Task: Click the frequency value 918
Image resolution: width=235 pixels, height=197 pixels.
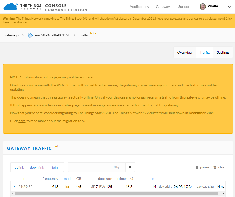Action: tap(55, 187)
